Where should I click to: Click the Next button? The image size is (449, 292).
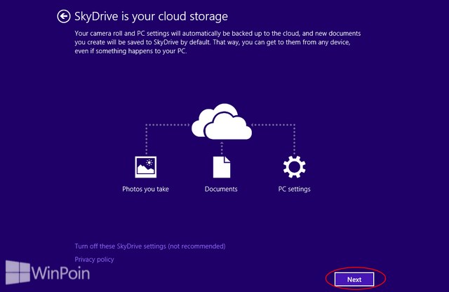[x=354, y=279]
